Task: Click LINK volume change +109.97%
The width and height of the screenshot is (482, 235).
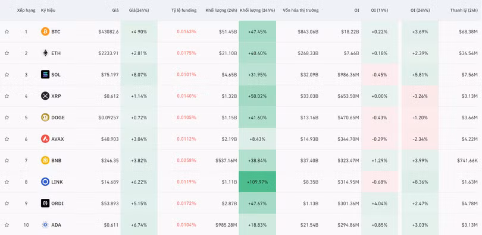Action: coord(257,182)
